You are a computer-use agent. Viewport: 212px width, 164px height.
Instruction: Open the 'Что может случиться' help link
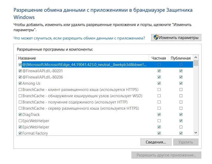(79, 38)
